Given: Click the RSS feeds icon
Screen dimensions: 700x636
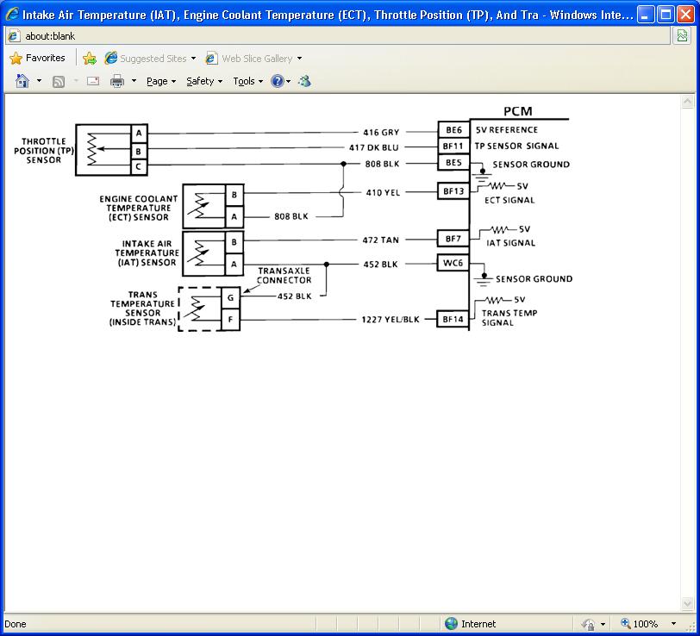Looking at the screenshot, I should point(59,81).
